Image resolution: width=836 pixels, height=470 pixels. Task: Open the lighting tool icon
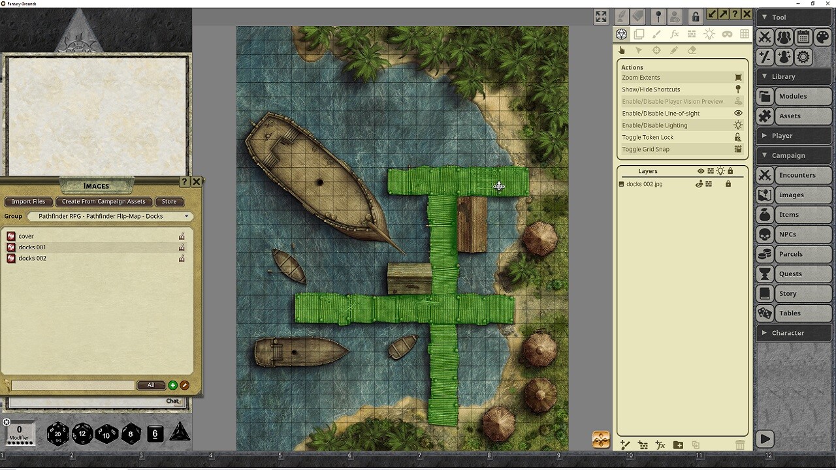click(x=710, y=34)
